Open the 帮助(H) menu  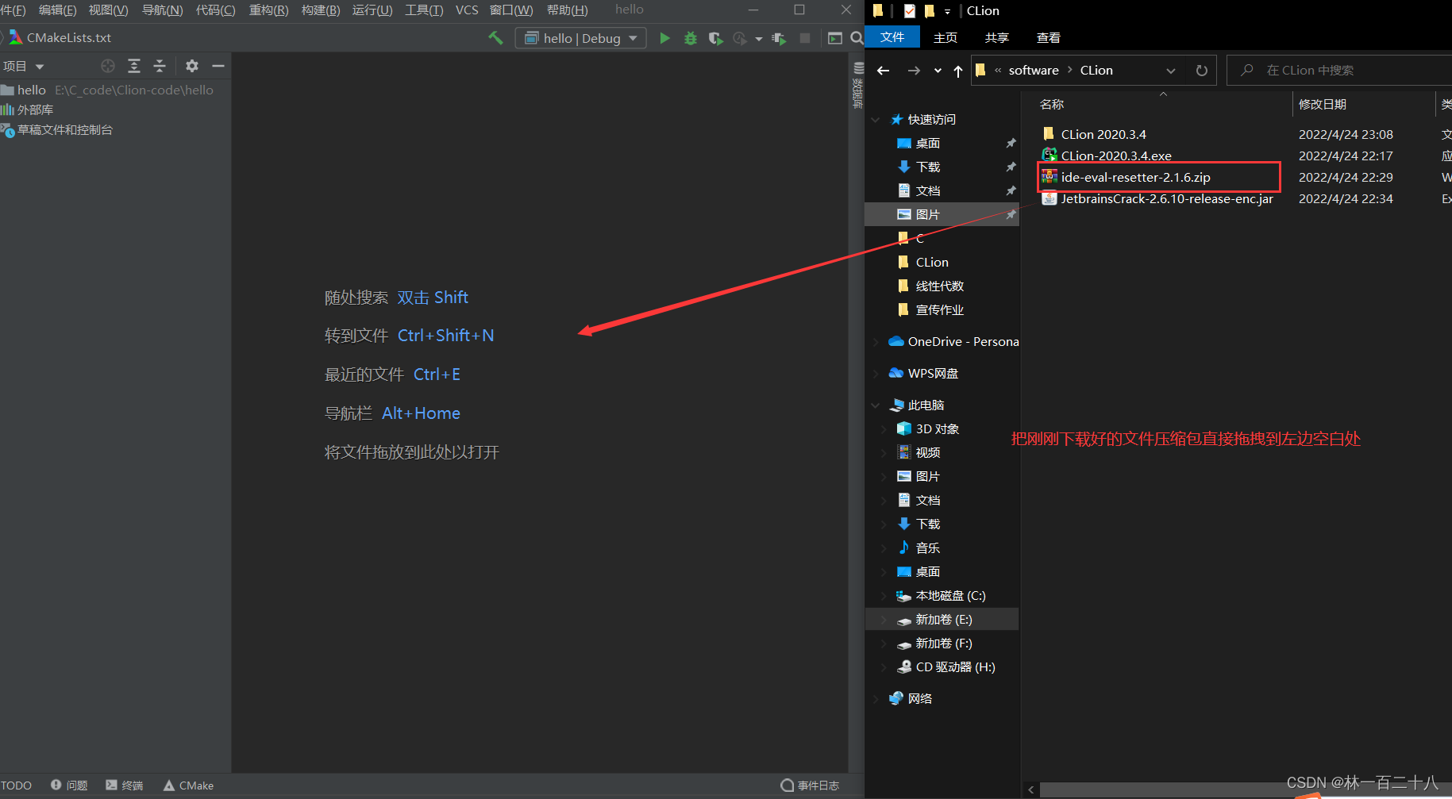pos(568,10)
